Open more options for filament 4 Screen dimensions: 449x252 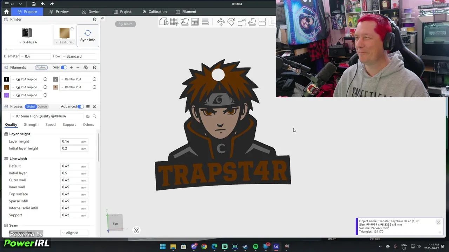94,87
